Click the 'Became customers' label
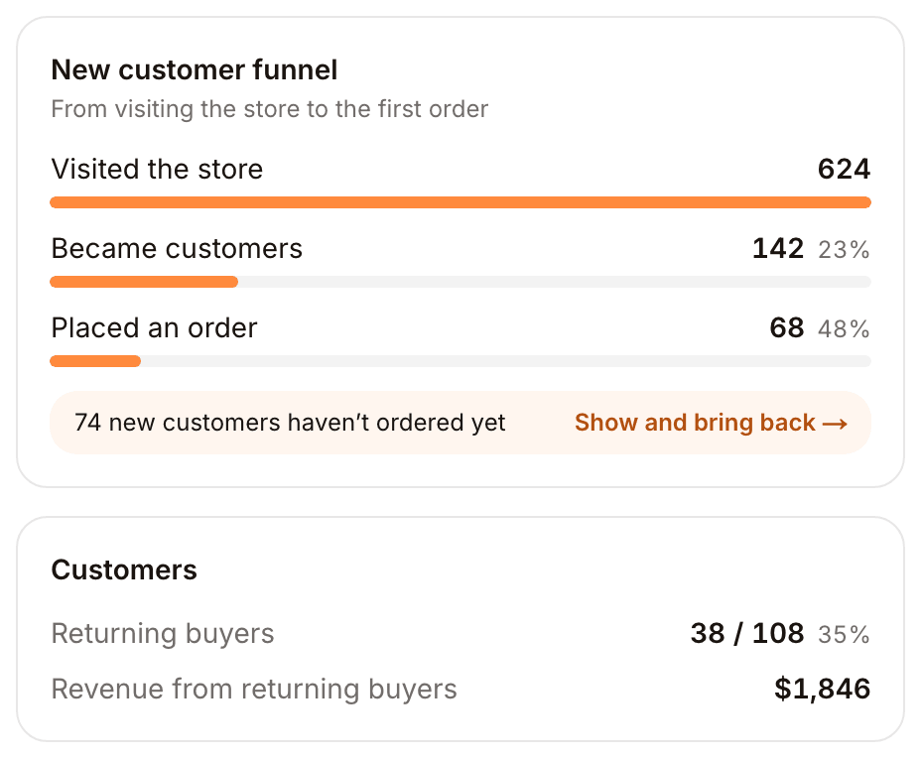This screenshot has height=758, width=921. (x=177, y=248)
